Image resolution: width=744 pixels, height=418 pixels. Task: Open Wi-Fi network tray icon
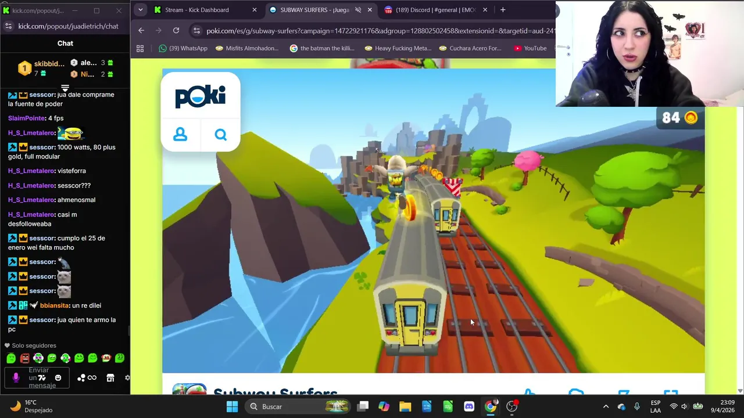pyautogui.click(x=674, y=406)
